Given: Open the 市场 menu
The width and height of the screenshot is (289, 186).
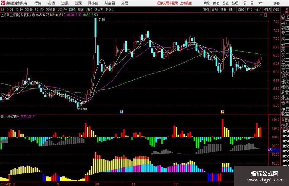Looking at the screenshot, I should point(51,3).
